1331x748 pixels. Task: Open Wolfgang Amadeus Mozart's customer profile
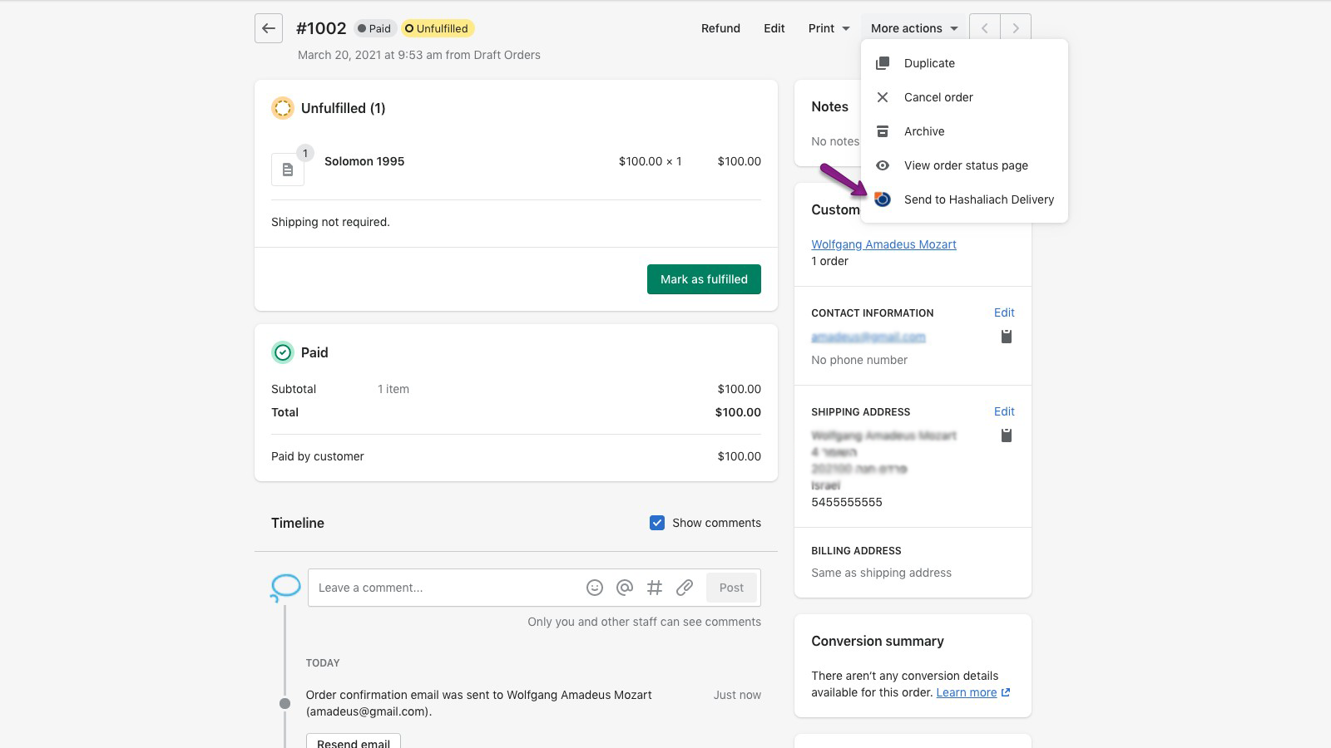(883, 244)
